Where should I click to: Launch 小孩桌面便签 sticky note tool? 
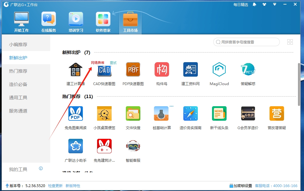[x=104, y=113]
